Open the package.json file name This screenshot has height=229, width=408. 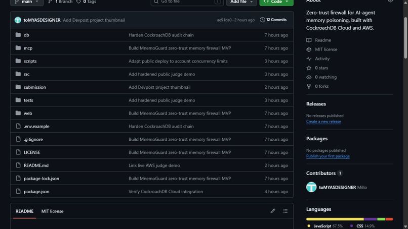click(36, 191)
